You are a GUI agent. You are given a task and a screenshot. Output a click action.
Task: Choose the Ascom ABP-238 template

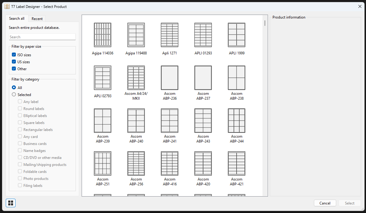(237, 78)
